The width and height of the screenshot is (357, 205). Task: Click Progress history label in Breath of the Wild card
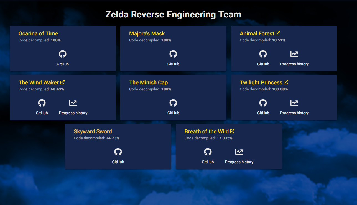pos(239,162)
